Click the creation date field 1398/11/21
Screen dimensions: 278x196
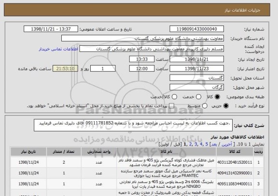(196, 59)
